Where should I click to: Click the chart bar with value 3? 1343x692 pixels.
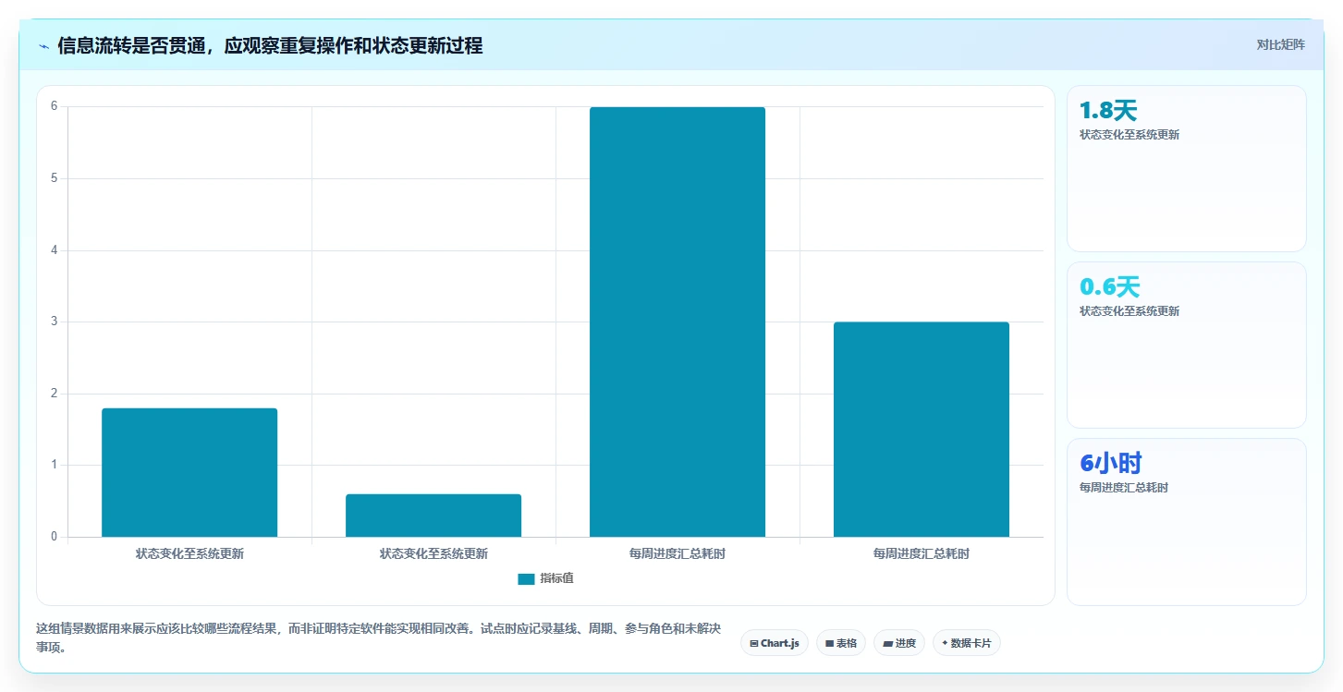[922, 430]
